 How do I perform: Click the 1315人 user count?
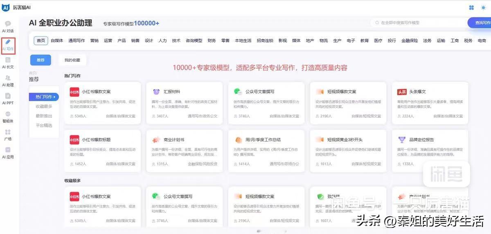(x=160, y=164)
